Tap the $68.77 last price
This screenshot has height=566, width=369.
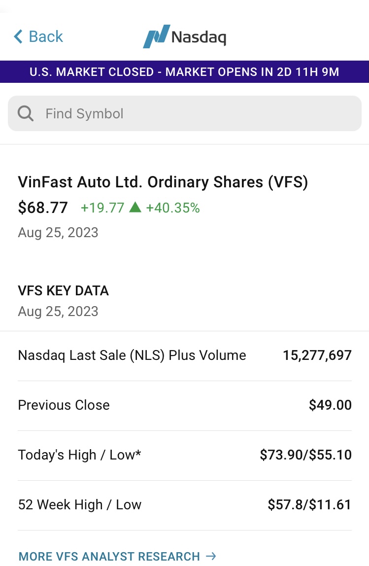tap(43, 208)
